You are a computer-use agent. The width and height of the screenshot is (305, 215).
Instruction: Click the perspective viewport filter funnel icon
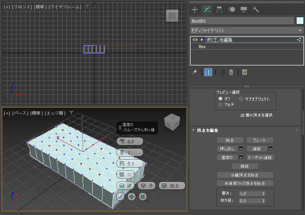[x=72, y=113]
